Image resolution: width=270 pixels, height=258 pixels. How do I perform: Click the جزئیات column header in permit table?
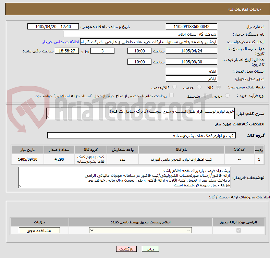point(39,222)
